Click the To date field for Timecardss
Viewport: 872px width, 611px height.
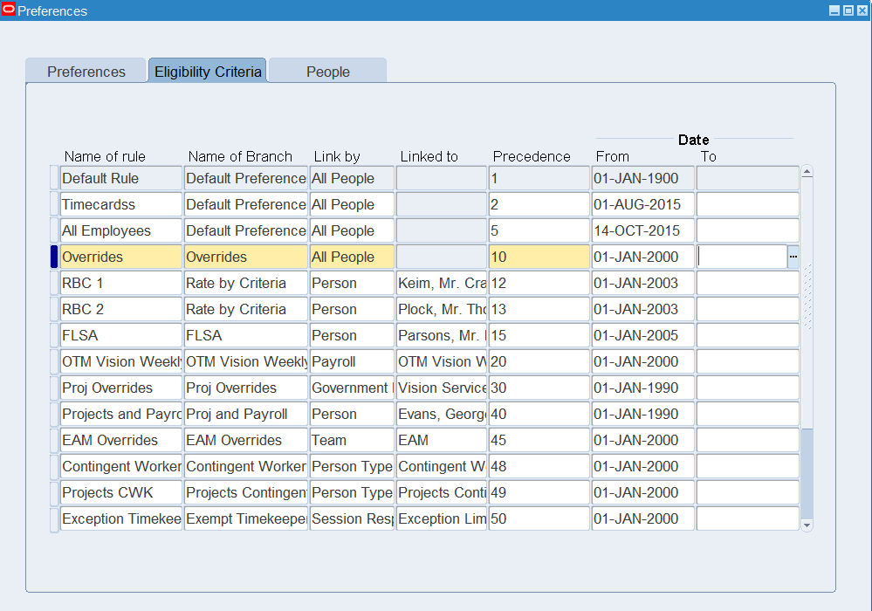(748, 204)
